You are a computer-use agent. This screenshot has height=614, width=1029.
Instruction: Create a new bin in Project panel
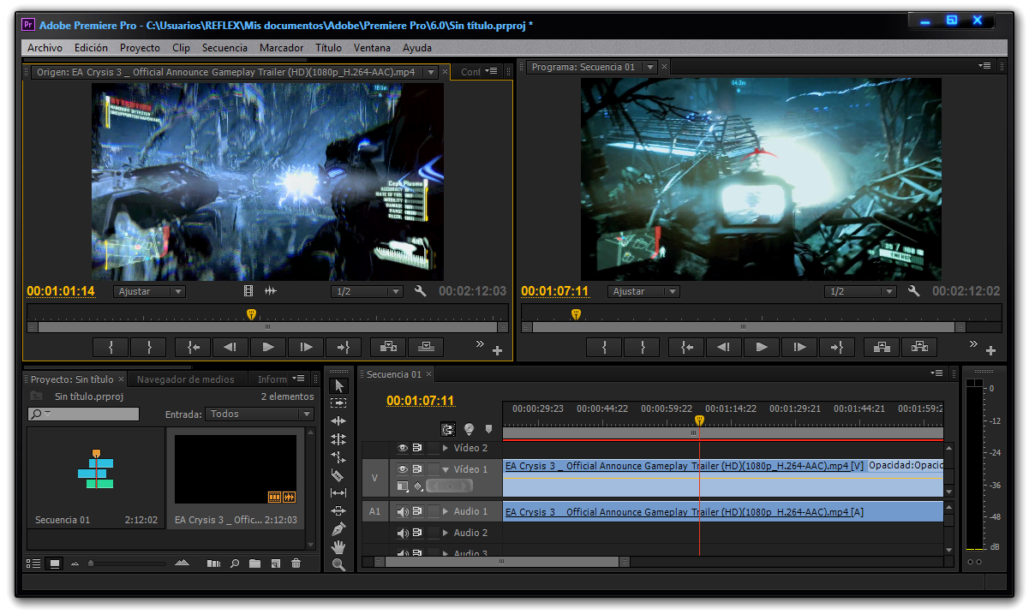[x=255, y=563]
